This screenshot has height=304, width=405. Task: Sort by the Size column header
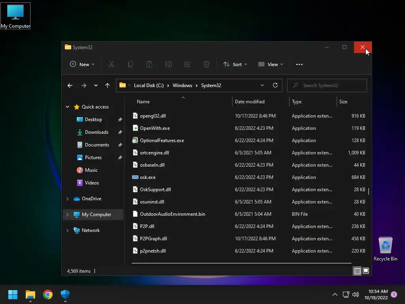pyautogui.click(x=343, y=102)
